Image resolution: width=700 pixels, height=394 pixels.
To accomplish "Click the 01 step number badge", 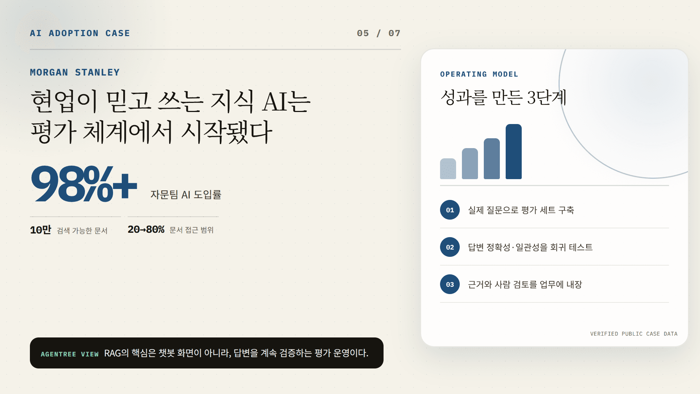I will point(450,210).
